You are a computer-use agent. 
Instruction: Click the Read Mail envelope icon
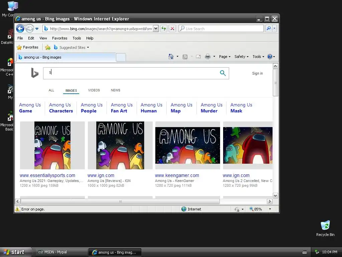pos(198,57)
